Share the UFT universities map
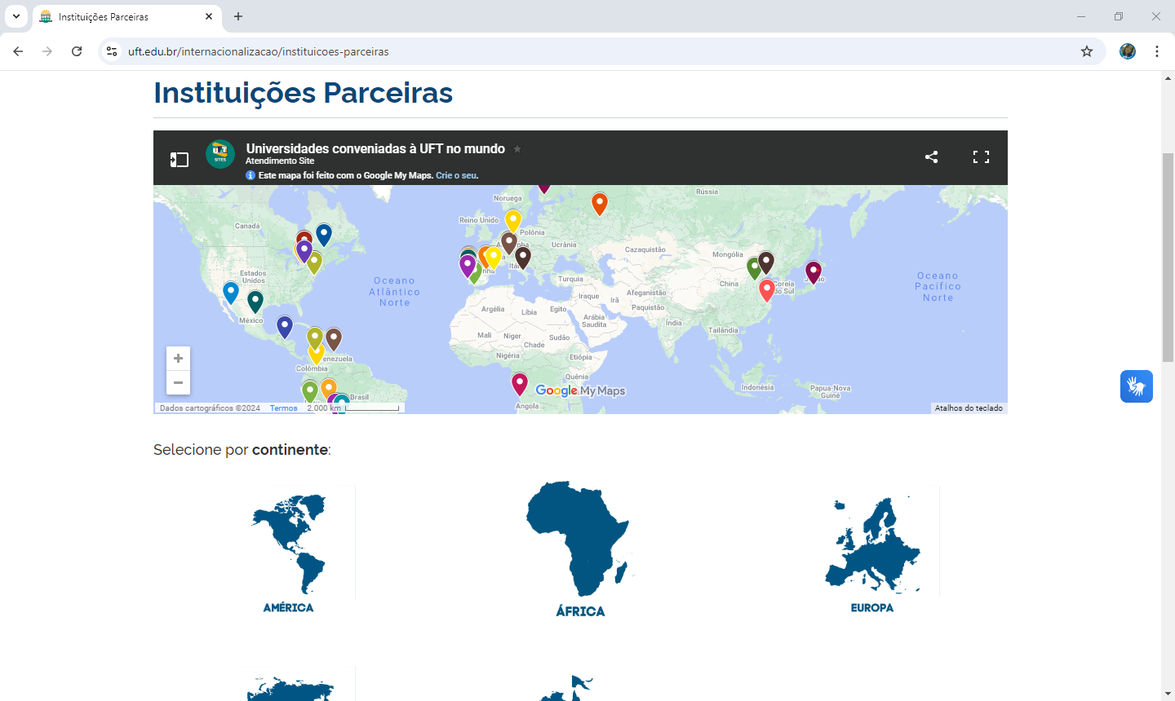 tap(931, 157)
